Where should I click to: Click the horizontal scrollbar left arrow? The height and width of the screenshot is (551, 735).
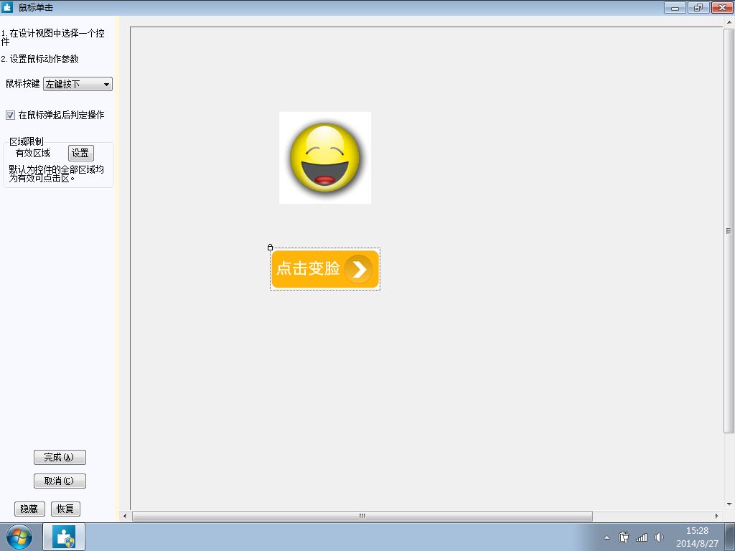click(125, 516)
